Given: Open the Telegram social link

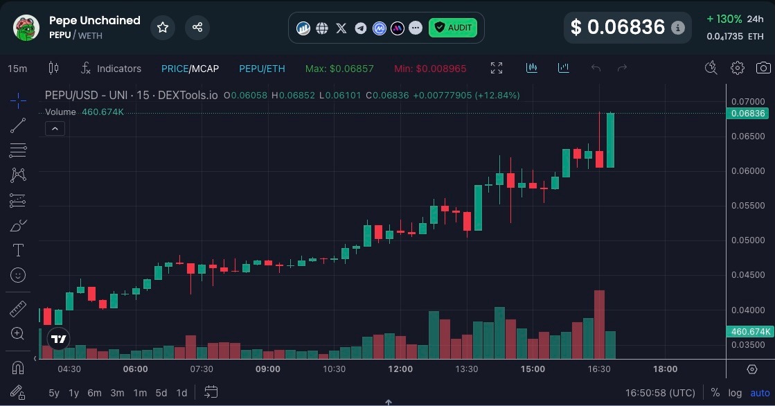Looking at the screenshot, I should tap(361, 28).
